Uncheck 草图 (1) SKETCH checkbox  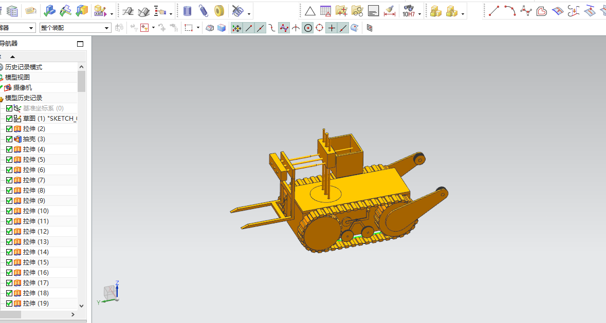(x=9, y=119)
